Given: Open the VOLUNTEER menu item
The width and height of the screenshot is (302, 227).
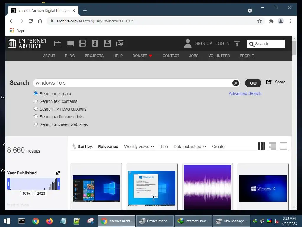Looking at the screenshot, I should click(219, 56).
